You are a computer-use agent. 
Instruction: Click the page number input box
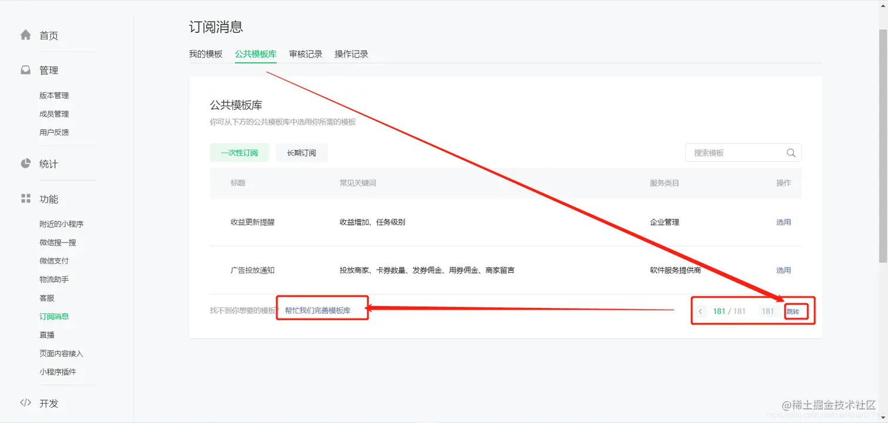(768, 311)
